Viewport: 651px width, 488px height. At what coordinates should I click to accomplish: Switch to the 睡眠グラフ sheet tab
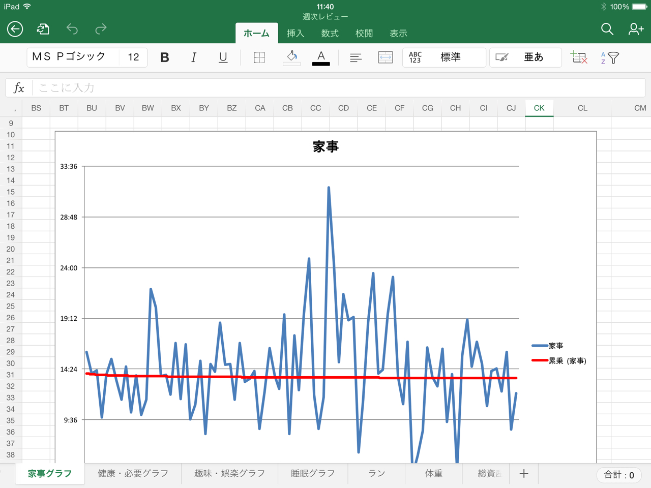[x=313, y=474]
